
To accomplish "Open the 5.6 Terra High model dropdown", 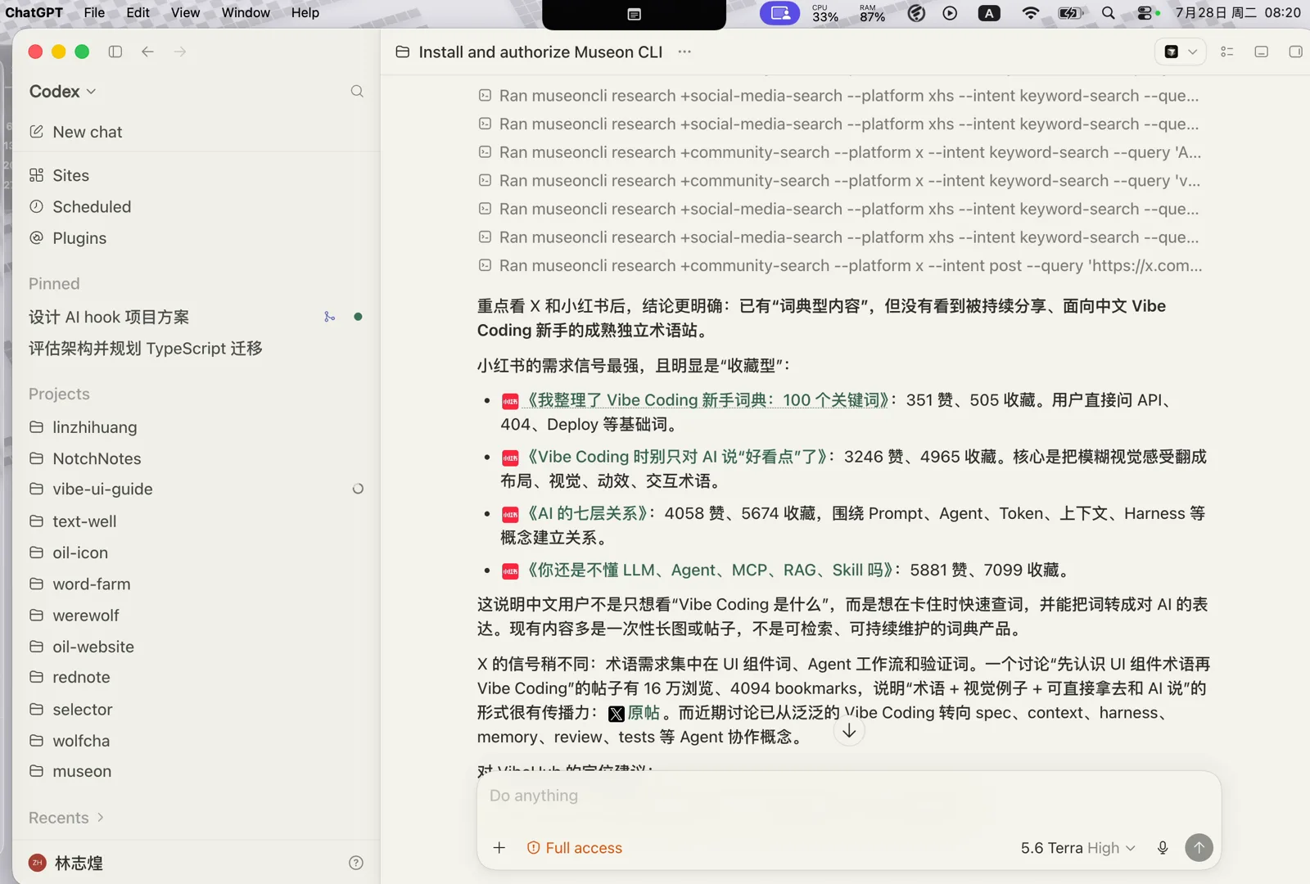I will (1077, 848).
